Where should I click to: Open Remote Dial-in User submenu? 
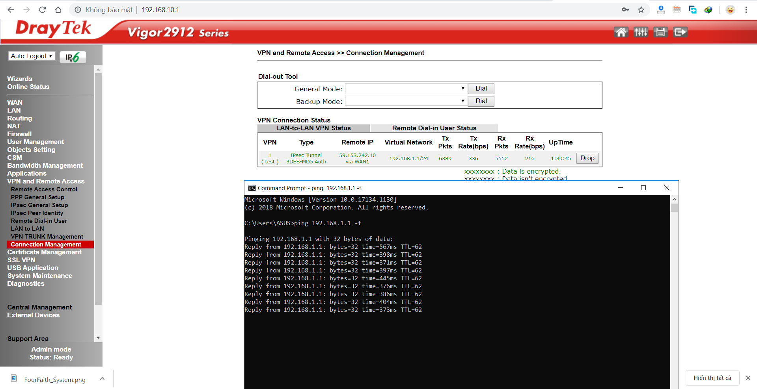click(39, 221)
